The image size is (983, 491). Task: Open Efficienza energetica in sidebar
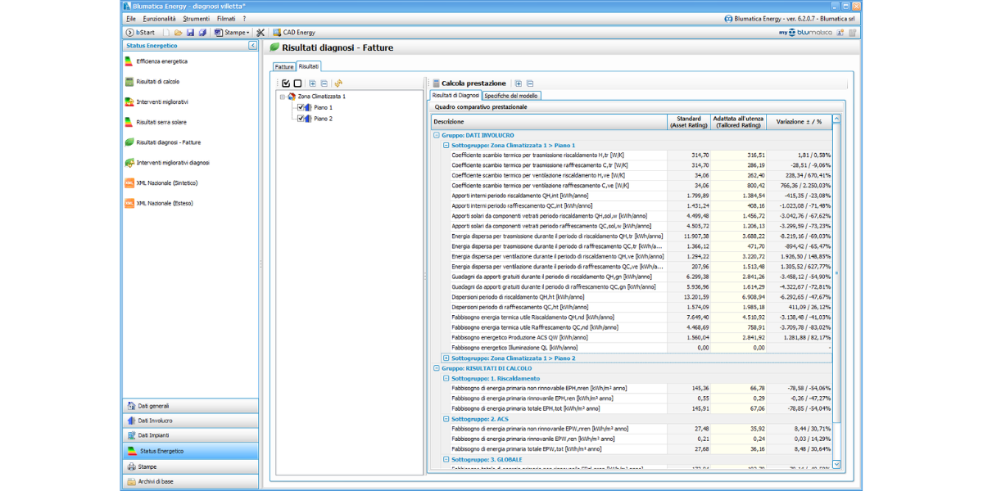coord(161,61)
